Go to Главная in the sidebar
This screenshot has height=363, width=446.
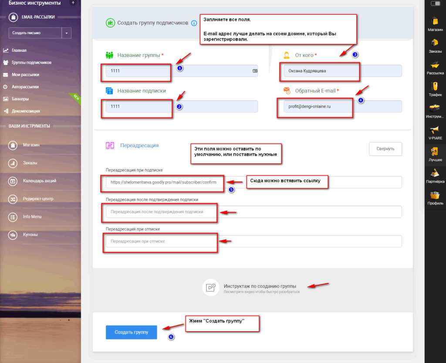pos(19,51)
